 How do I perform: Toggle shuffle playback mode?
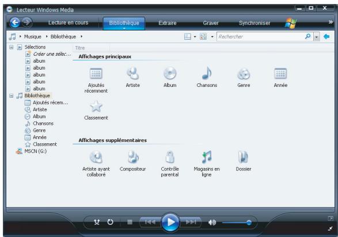(x=97, y=222)
